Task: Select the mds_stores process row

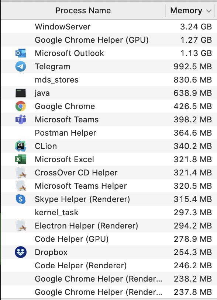Action: click(x=108, y=80)
